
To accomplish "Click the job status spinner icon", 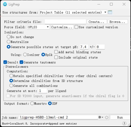I will pyautogui.click(x=107, y=118).
